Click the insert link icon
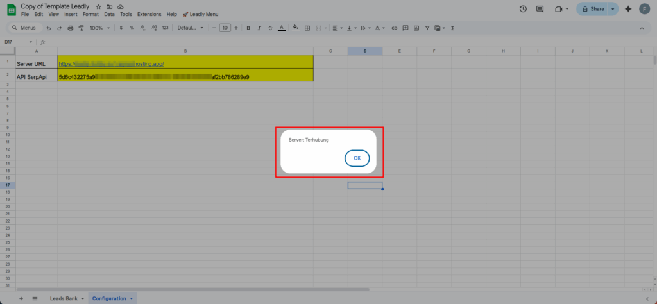This screenshot has width=657, height=304. [395, 28]
